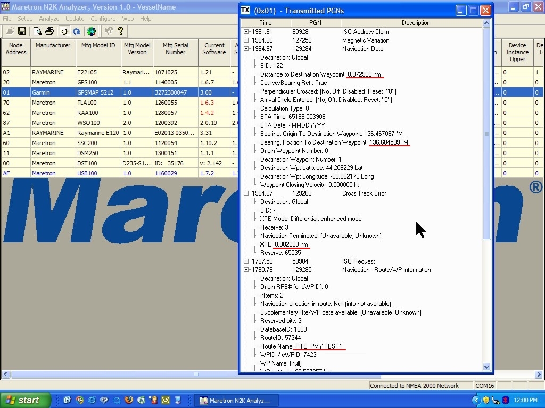545x408 pixels.
Task: Open the Setup menu
Action: coord(25,19)
